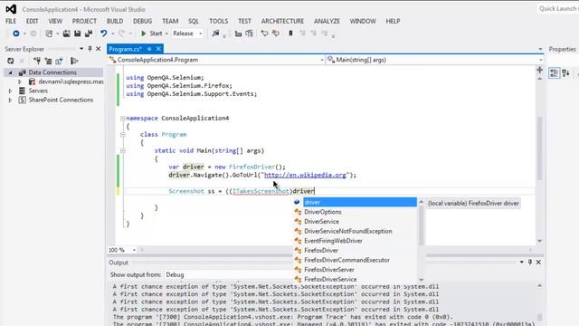Viewport: 579px width, 326px height.
Task: Switch to the Program.cs tab
Action: click(125, 49)
